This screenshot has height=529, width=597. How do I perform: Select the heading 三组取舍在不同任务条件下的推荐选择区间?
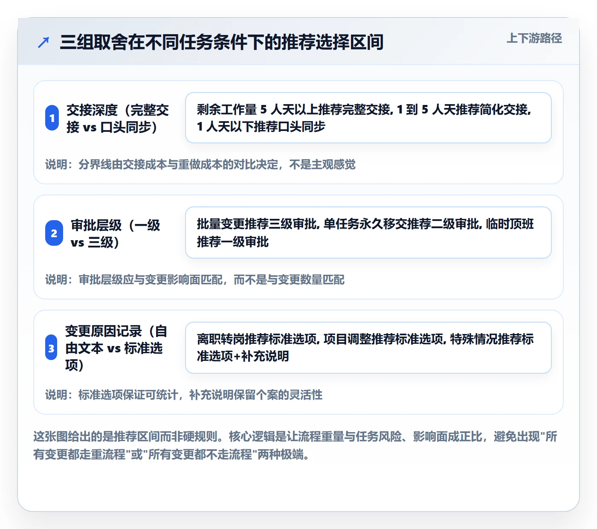(222, 42)
